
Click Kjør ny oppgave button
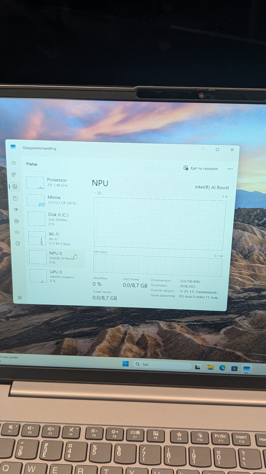pos(201,168)
